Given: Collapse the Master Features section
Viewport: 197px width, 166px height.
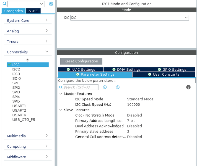Looking at the screenshot, I should pos(61,94).
